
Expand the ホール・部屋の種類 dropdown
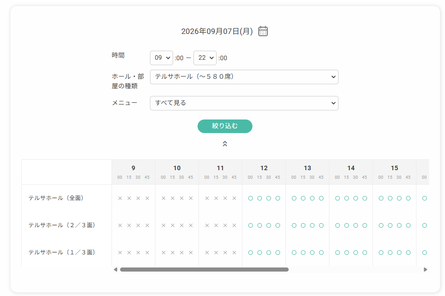coord(244,77)
